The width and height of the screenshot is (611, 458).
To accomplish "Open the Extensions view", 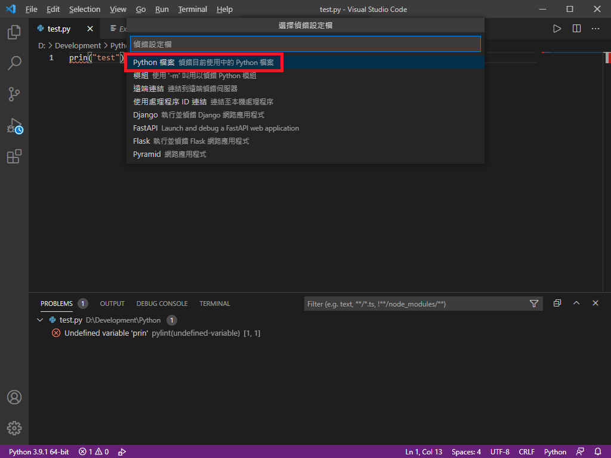I will tap(14, 157).
